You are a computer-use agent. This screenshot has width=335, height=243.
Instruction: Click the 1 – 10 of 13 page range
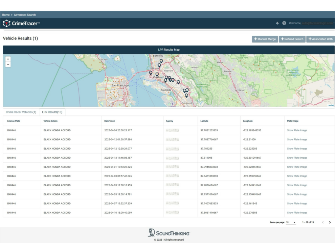point(308,222)
